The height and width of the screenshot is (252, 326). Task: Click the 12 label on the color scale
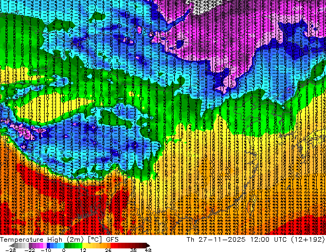pos(83,250)
